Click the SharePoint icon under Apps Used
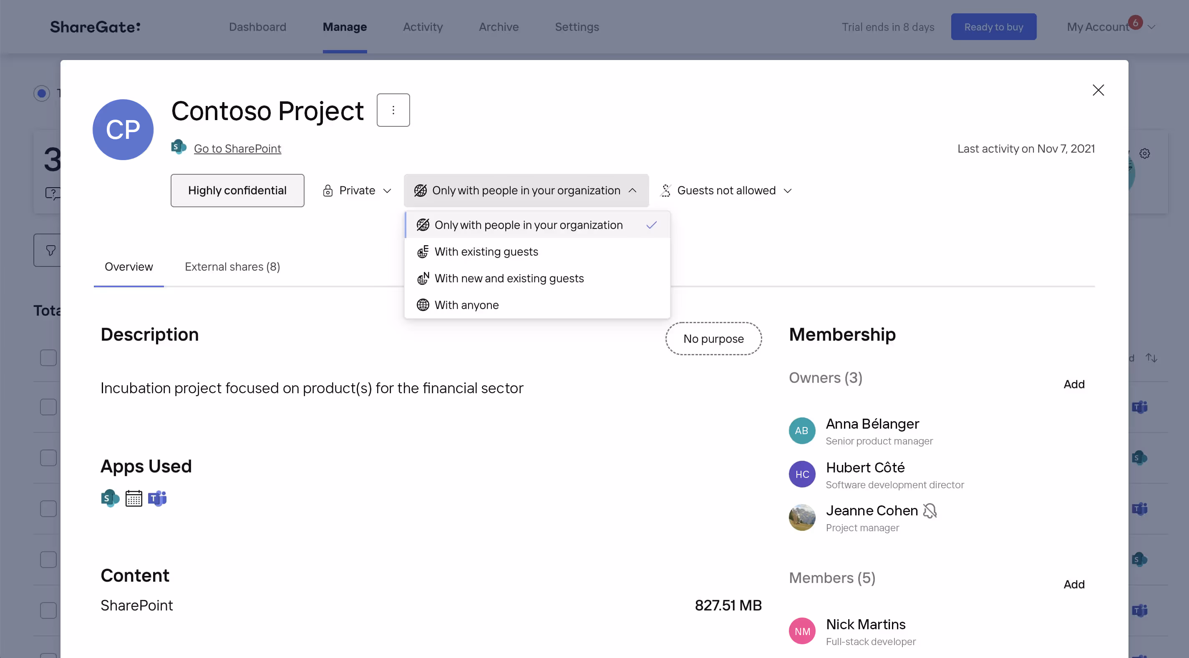 pos(110,498)
